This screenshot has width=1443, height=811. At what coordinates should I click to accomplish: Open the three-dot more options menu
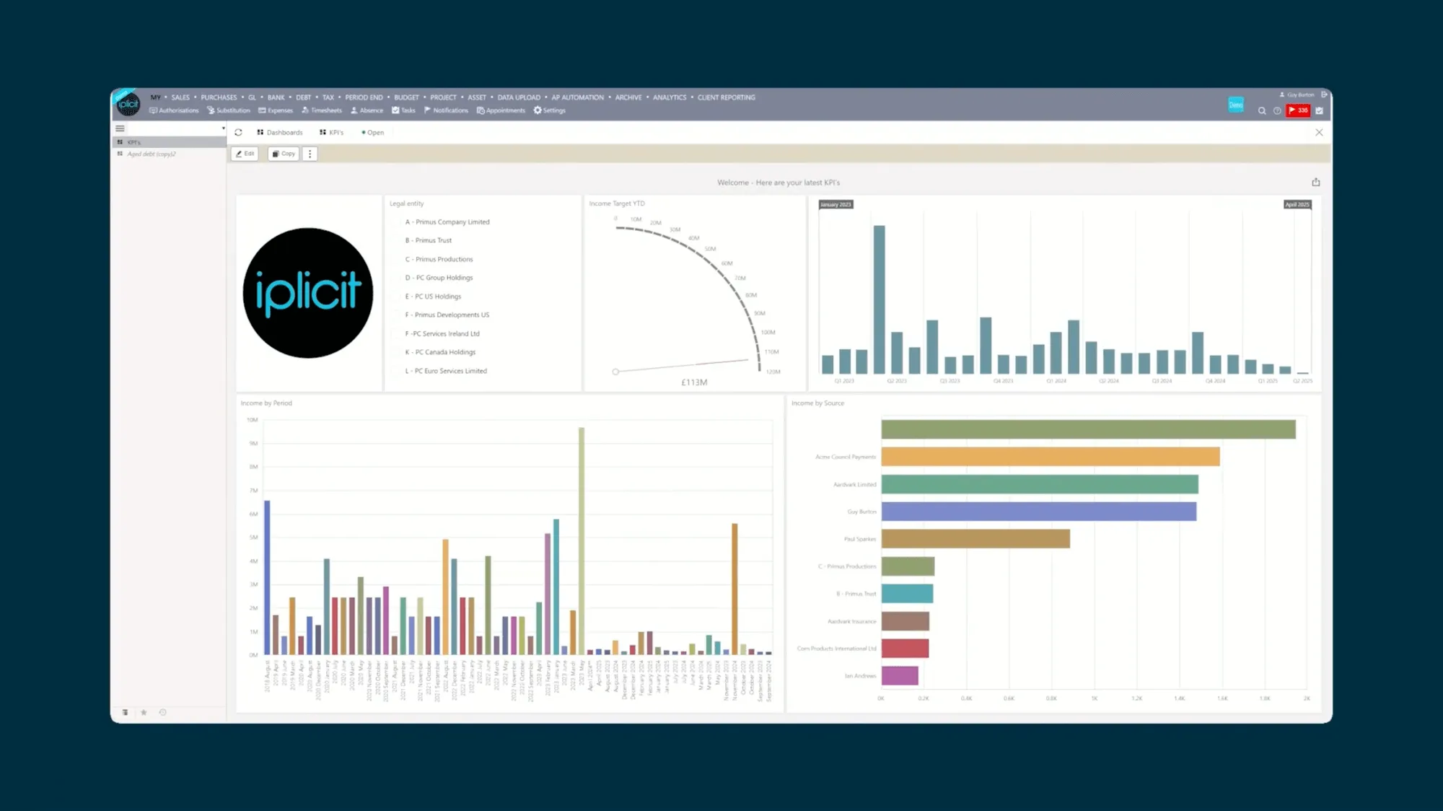point(310,154)
